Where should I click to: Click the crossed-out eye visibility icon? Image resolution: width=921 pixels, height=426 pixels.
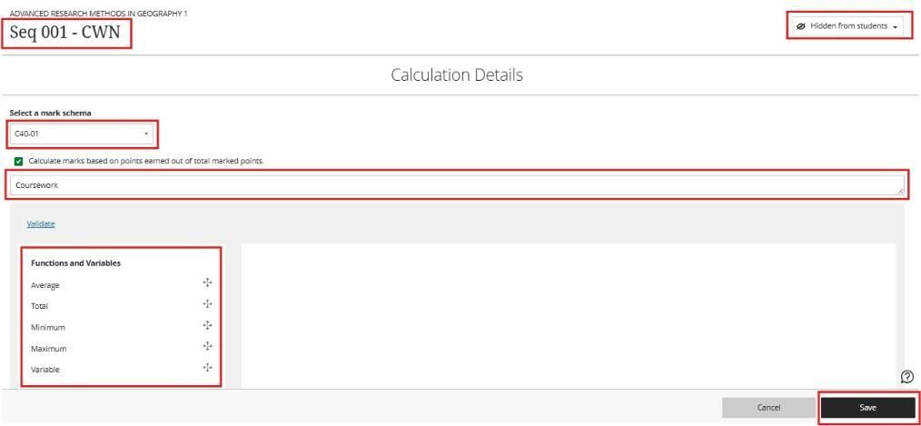pyautogui.click(x=800, y=26)
